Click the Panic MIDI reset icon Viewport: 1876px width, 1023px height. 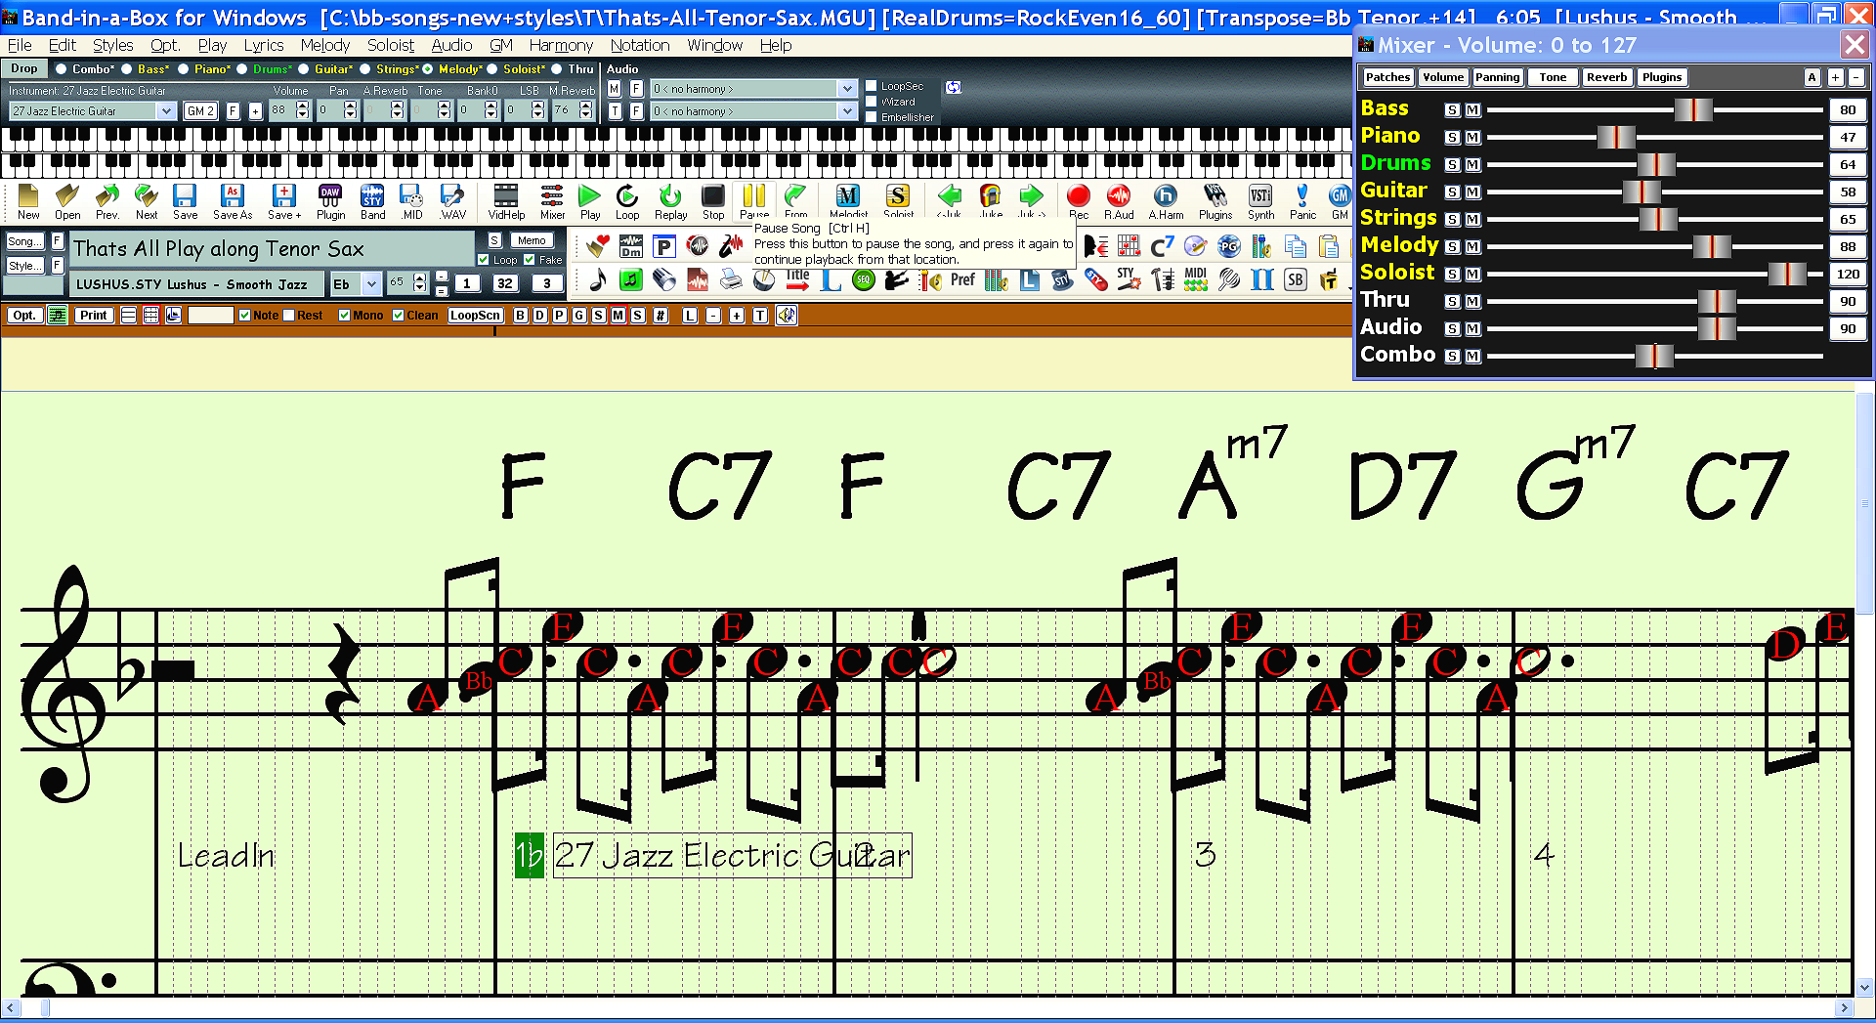[x=1302, y=200]
